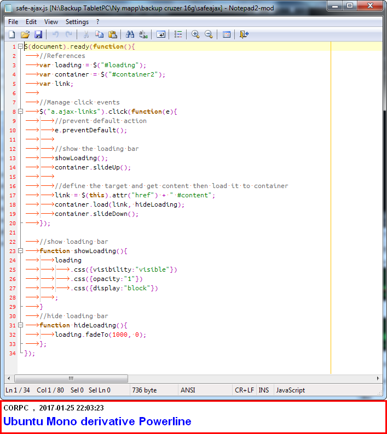Image resolution: width=387 pixels, height=434 pixels.
Task: Toggle INS insert mode in the status bar
Action: pos(264,390)
